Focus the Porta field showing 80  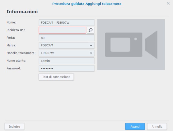pyautogui.click(x=67, y=38)
